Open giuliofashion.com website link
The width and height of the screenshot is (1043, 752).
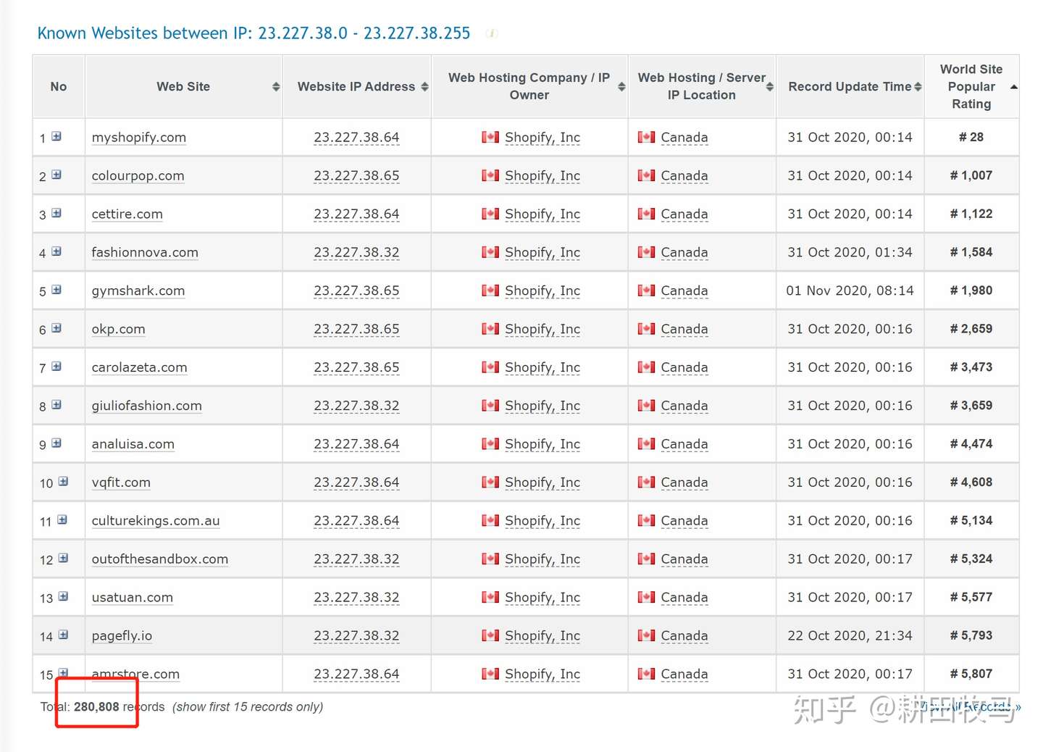147,406
